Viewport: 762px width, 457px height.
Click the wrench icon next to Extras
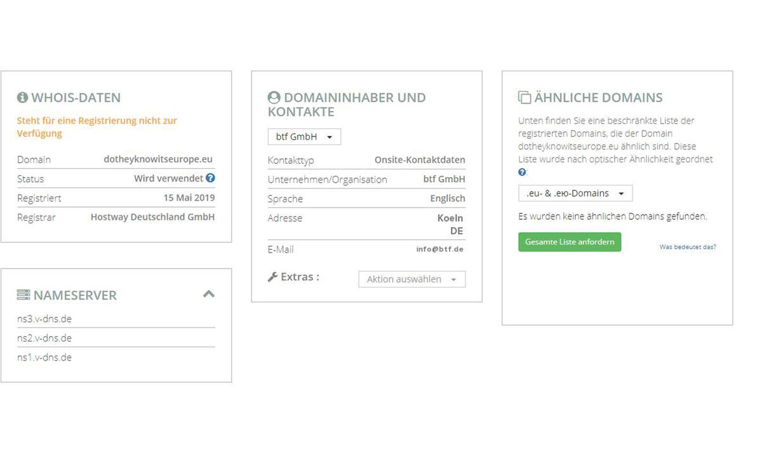(x=273, y=277)
